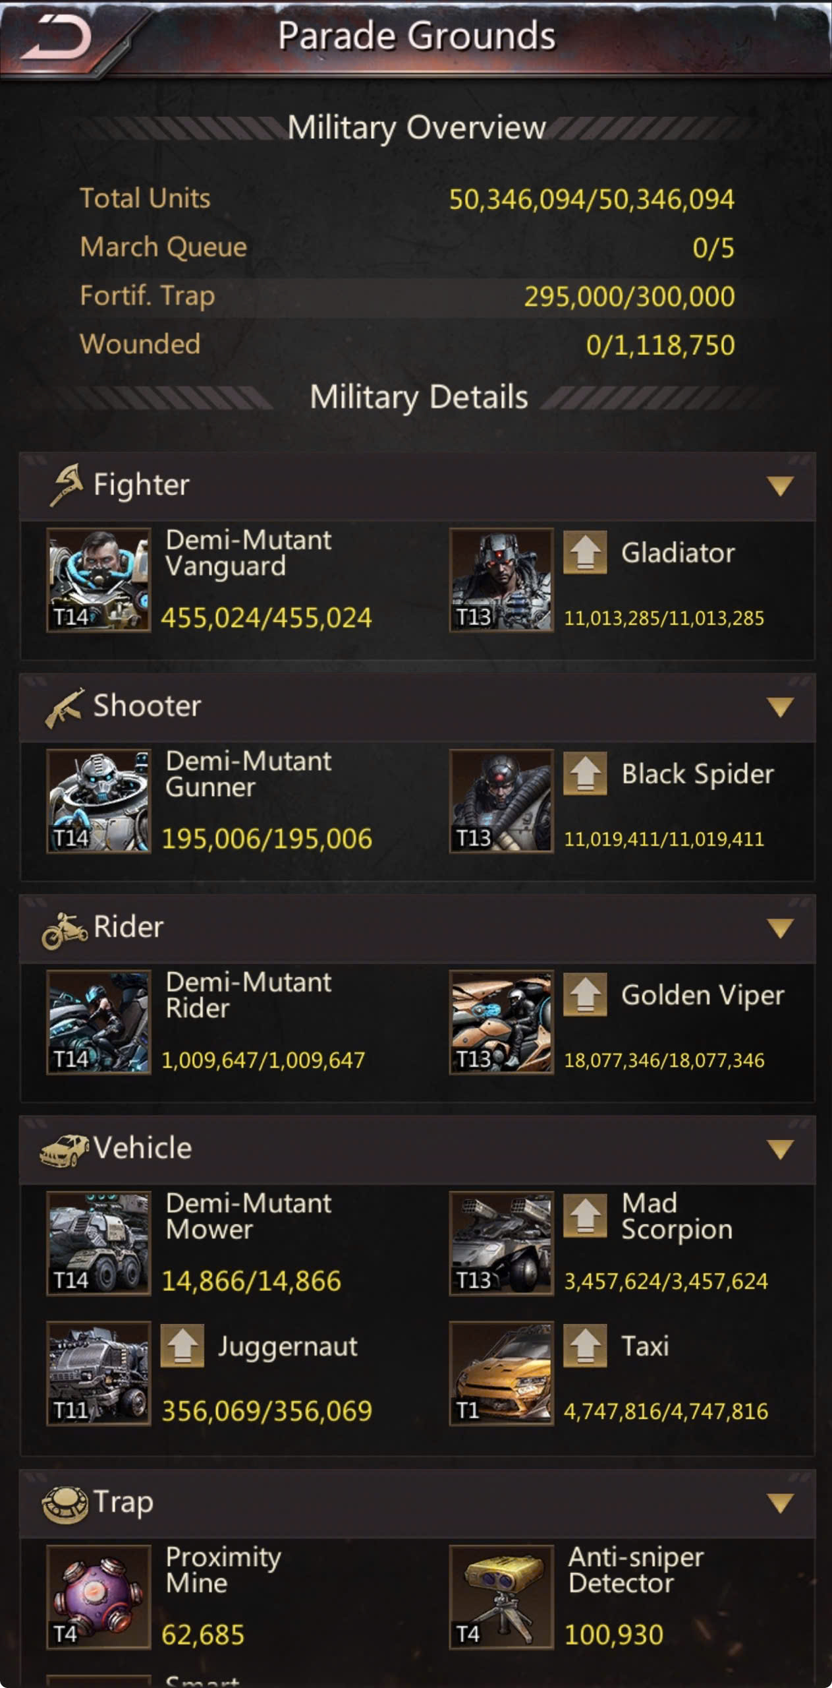832x1688 pixels.
Task: Tap the Proximity Mine trap icon
Action: (99, 1597)
